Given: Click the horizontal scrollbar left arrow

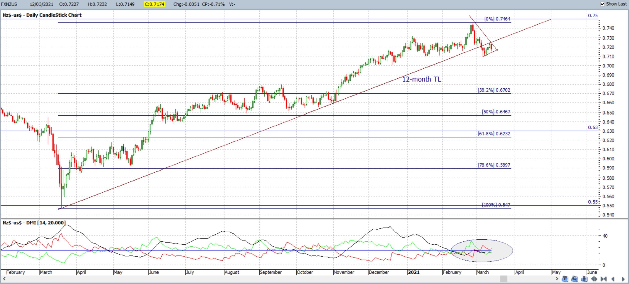Looking at the screenshot, I should pos(4,279).
